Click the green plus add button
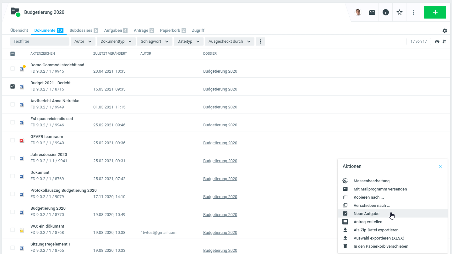The image size is (452, 254). (x=435, y=12)
